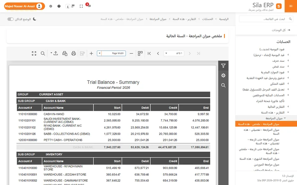
Task: Select ميزان مراجعة الموردين
Action: click(266, 165)
